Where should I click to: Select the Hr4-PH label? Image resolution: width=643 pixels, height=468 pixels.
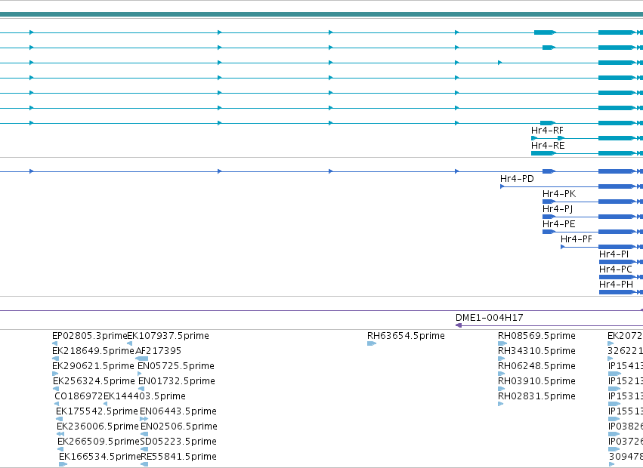616,285
